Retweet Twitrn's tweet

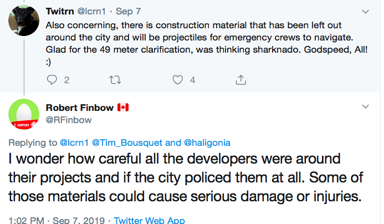click(x=116, y=80)
